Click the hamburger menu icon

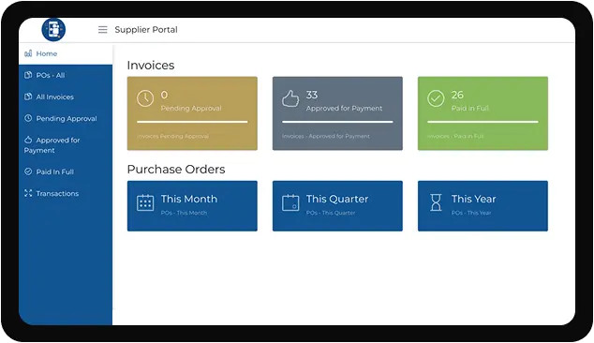point(103,30)
